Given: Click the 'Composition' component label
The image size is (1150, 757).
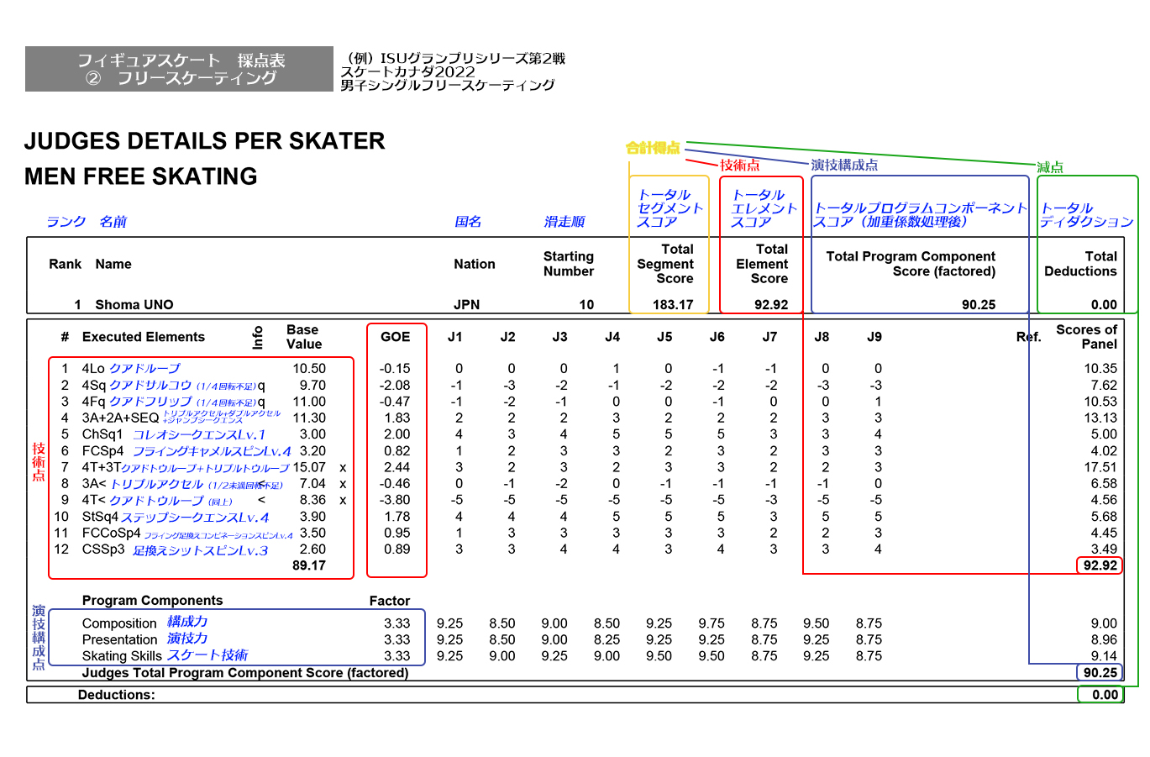Looking at the screenshot, I should 119,623.
